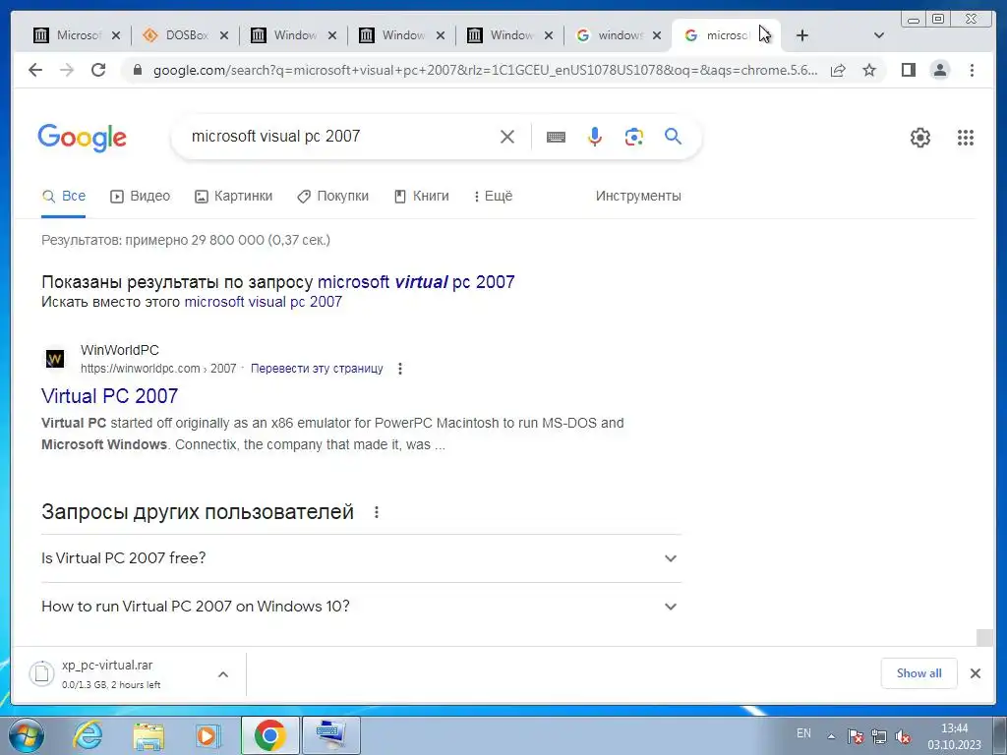Screen dimensions: 1007x755
Task: Click the page vertical scrollbar thumb
Action: coord(983,637)
